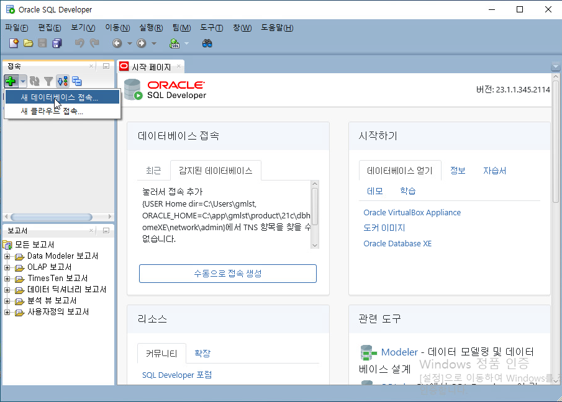Screen dimensions: 562x402
Task: Click the 수동으로 접속 생성 button
Action: tap(228, 274)
